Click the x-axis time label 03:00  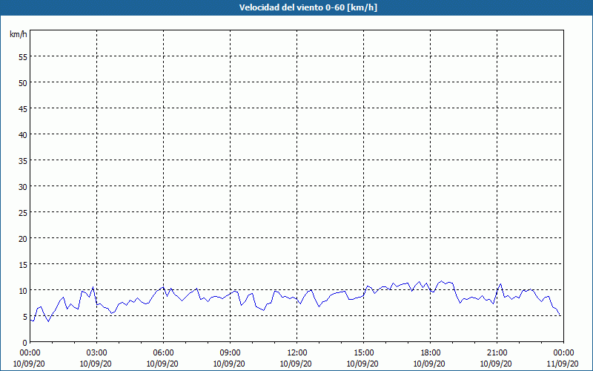(97, 353)
